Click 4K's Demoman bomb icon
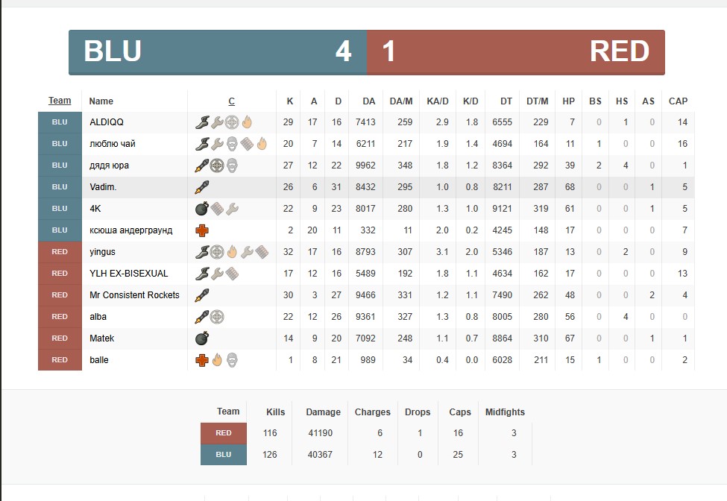Viewport: 727px width, 501px height. (x=201, y=209)
